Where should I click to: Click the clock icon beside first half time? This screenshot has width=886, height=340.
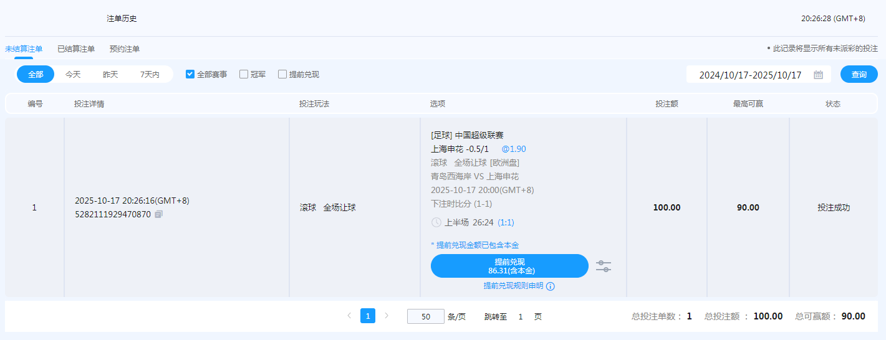point(436,222)
